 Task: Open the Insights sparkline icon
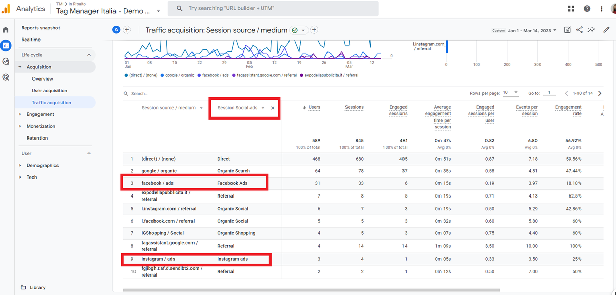tap(592, 30)
